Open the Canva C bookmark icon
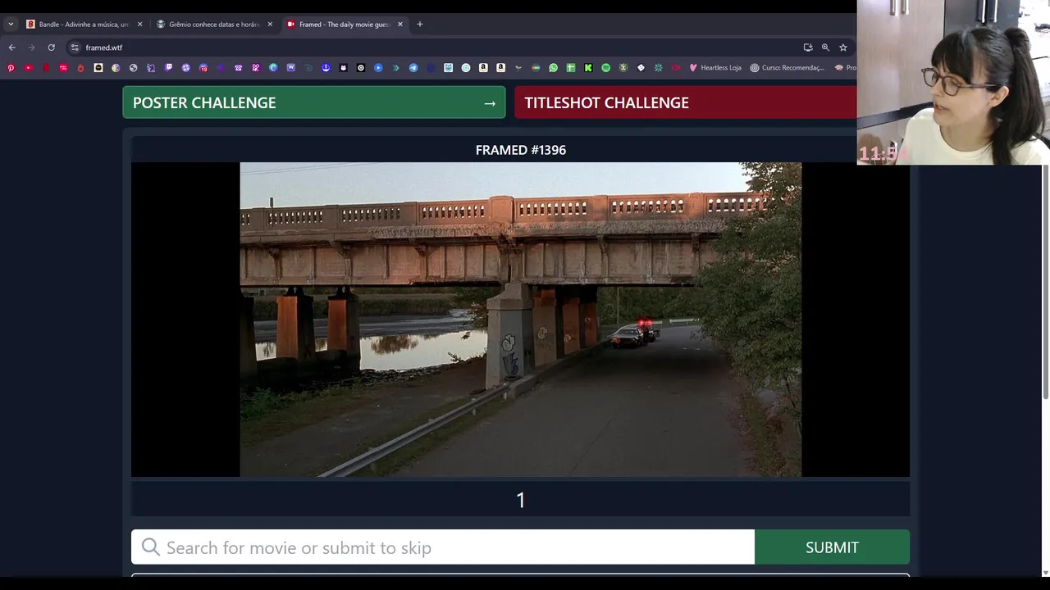Screen dimensions: 1050x590 click(x=273, y=68)
